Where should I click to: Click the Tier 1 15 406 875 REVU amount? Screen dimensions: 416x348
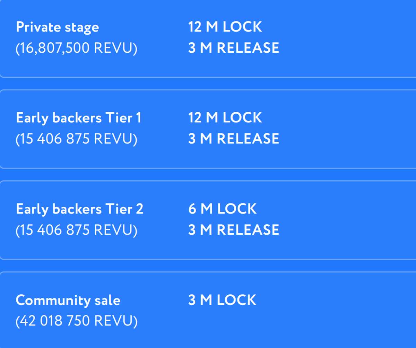pos(76,139)
